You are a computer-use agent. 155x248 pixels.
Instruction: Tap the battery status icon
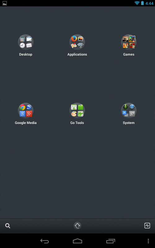pos(142,3)
